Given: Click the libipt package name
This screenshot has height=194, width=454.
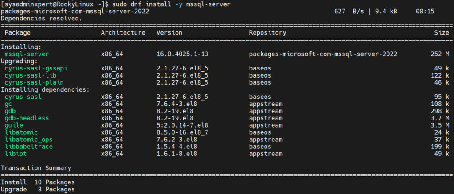Looking at the screenshot, I should (x=16, y=154).
